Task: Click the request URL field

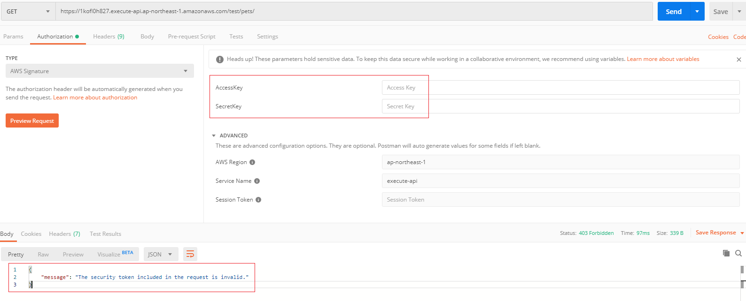Action: point(354,11)
